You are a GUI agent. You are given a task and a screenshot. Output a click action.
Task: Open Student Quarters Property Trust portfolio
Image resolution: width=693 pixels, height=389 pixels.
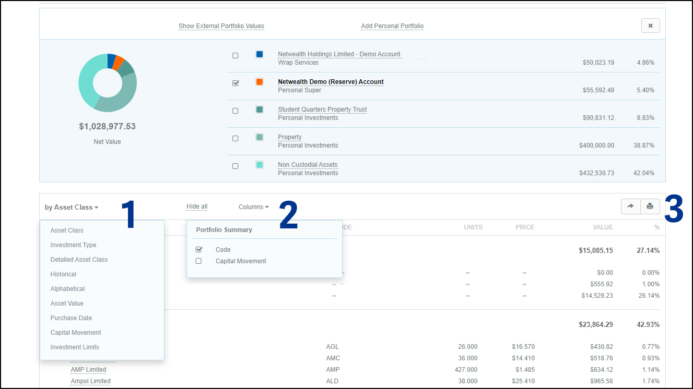coord(322,110)
